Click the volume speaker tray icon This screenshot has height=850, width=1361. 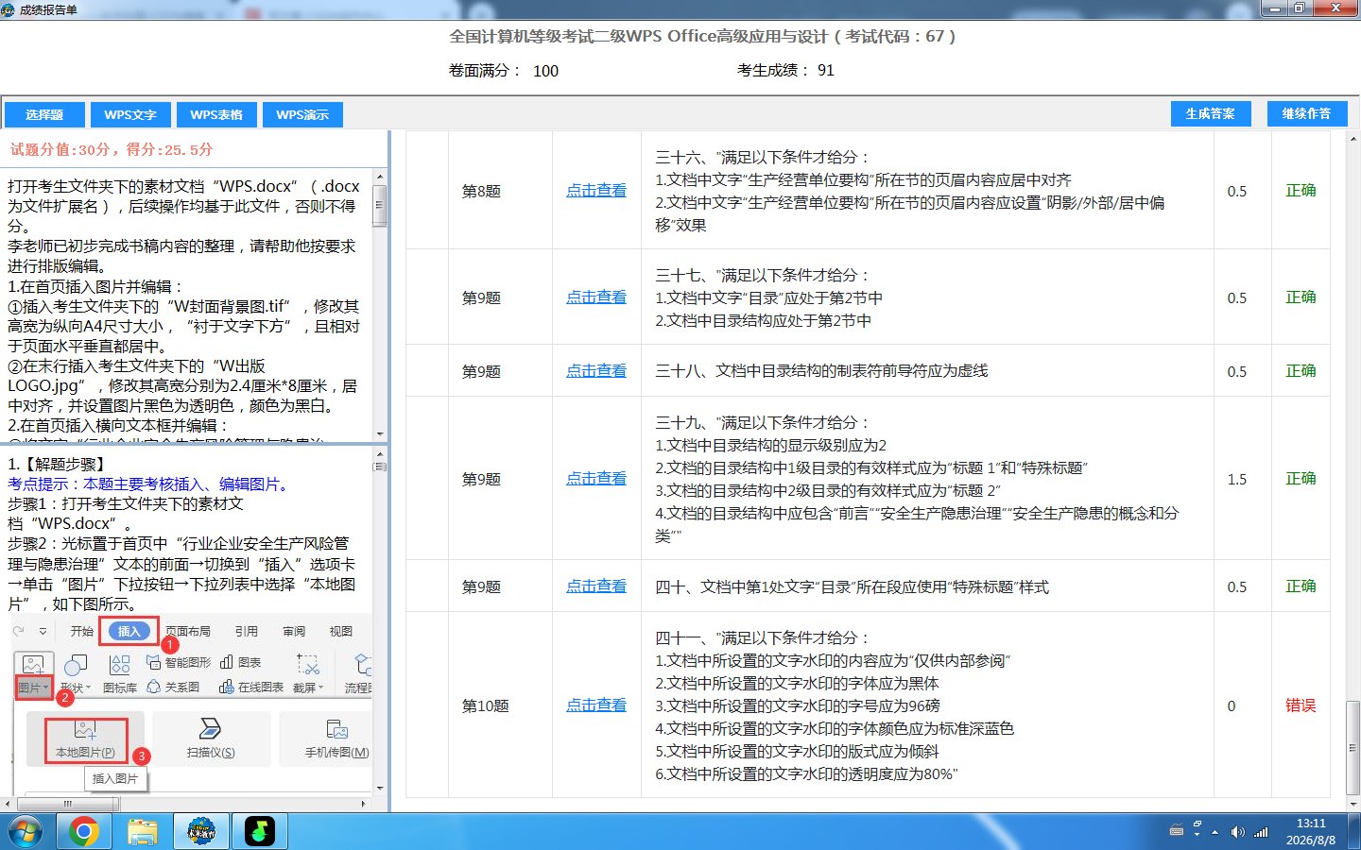pyautogui.click(x=1237, y=832)
